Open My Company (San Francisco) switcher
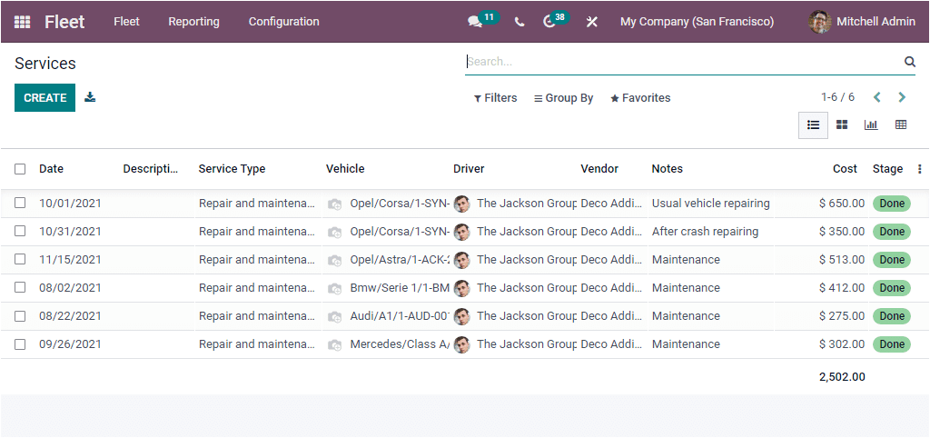This screenshot has height=438, width=930. (x=697, y=22)
